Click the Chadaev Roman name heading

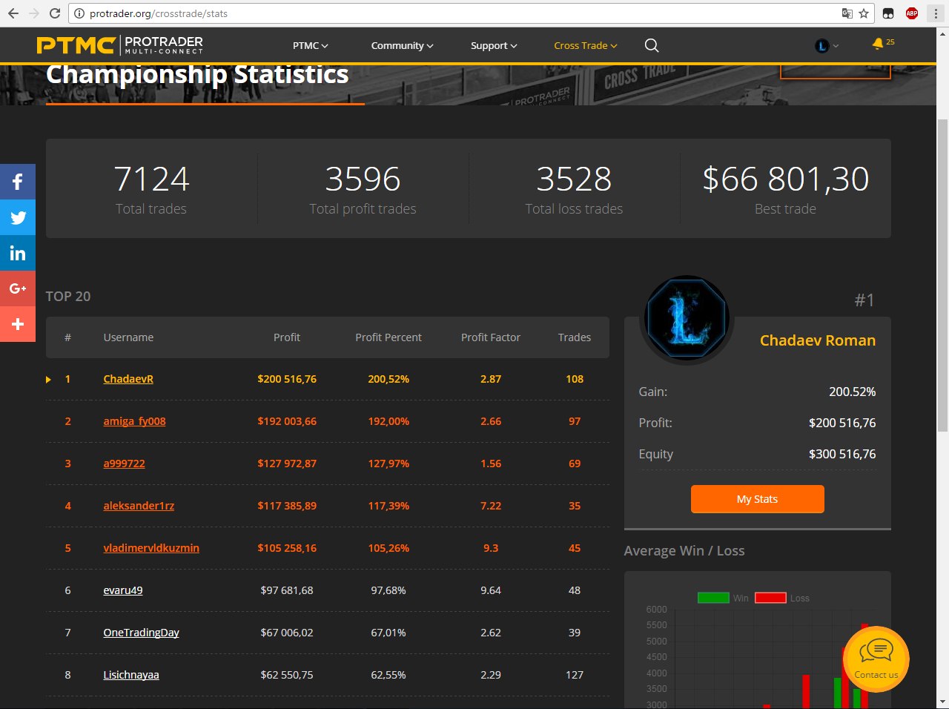[x=818, y=340]
